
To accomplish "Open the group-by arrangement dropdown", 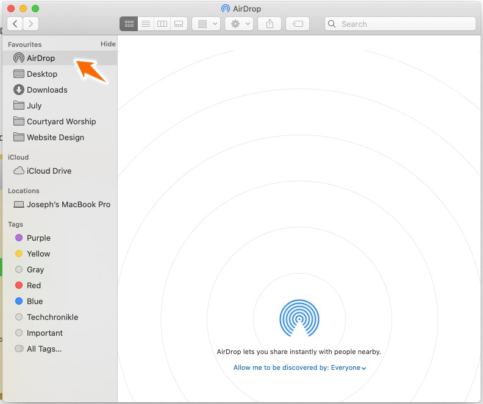I will click(206, 24).
